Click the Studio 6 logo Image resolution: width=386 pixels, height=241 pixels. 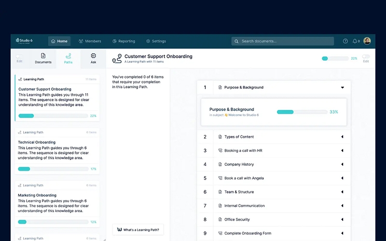[24, 41]
